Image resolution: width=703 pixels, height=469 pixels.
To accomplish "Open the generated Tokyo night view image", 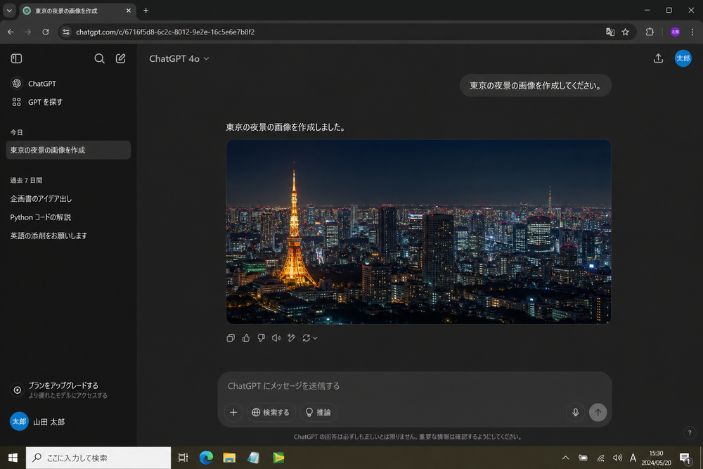I will [418, 231].
